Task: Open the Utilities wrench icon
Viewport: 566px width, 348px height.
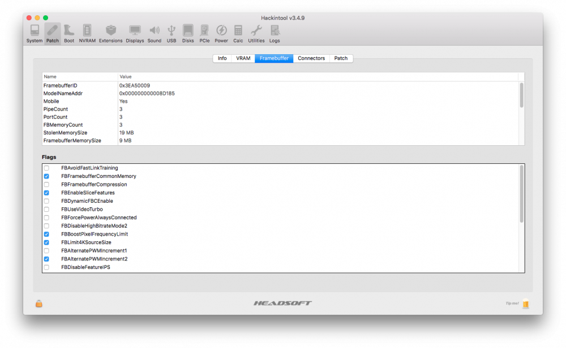Action: pyautogui.click(x=256, y=34)
